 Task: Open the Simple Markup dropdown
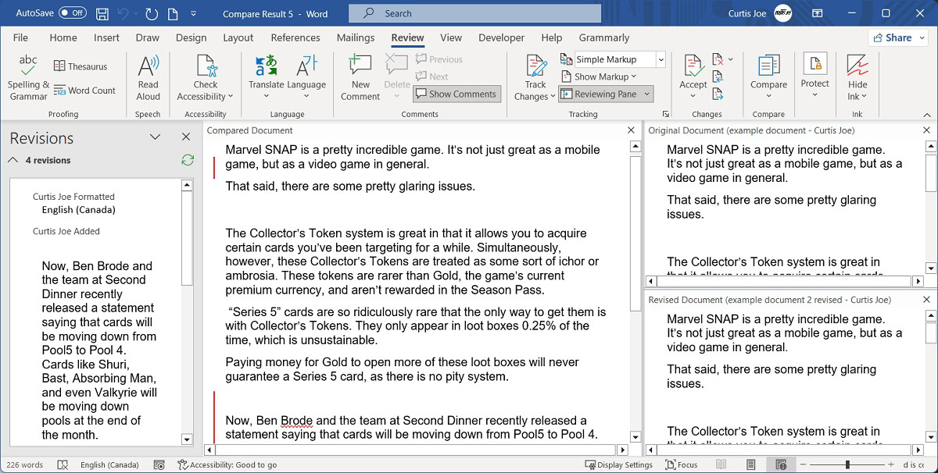tap(661, 59)
